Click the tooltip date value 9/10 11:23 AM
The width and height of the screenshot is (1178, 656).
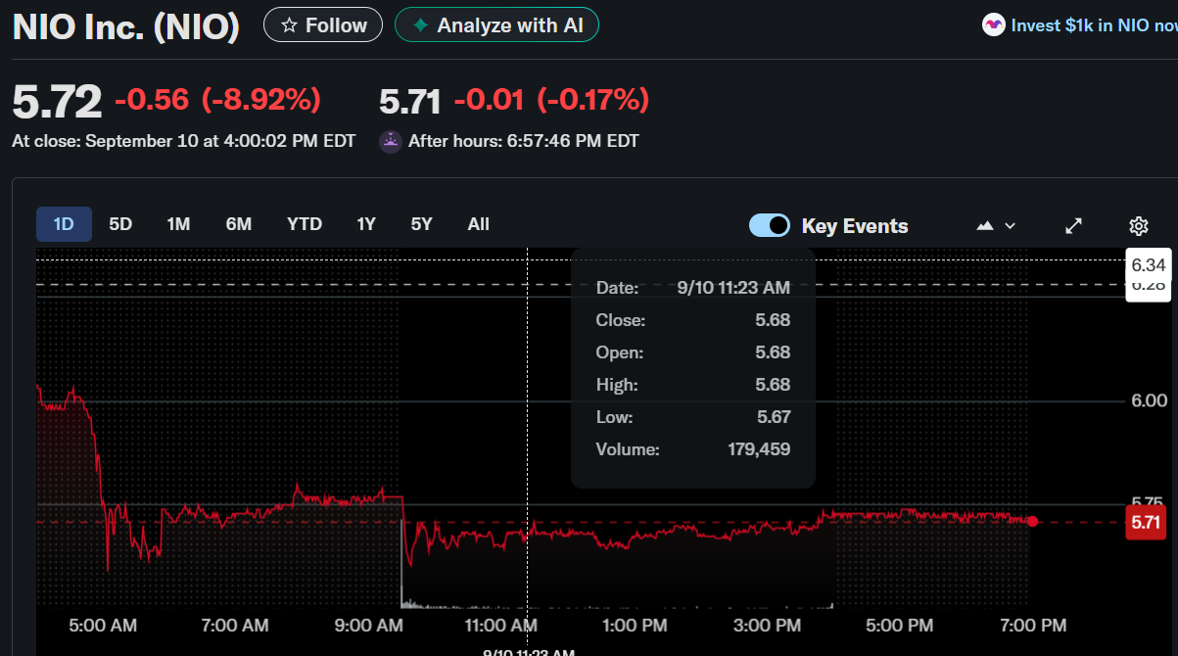tap(733, 288)
